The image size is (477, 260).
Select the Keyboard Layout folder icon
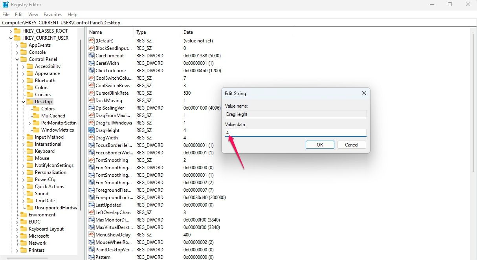(24, 229)
